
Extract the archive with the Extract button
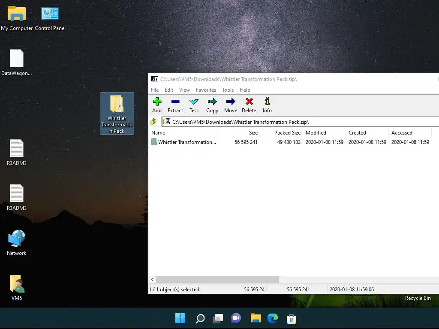point(175,105)
